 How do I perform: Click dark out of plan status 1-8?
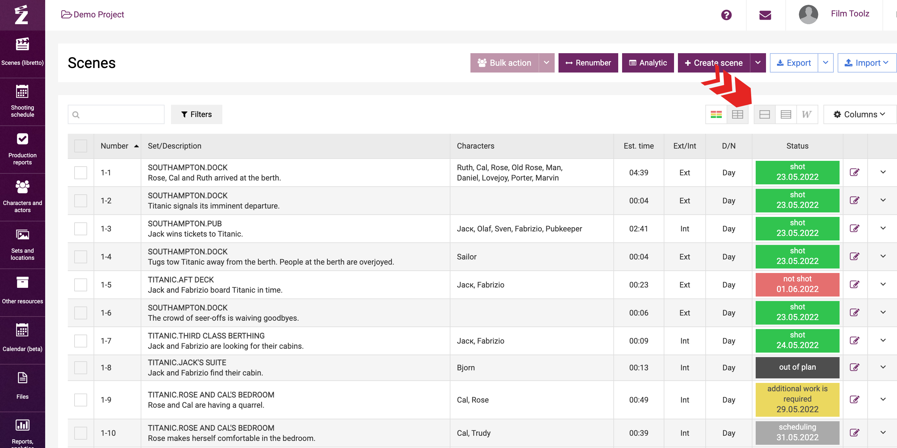797,367
